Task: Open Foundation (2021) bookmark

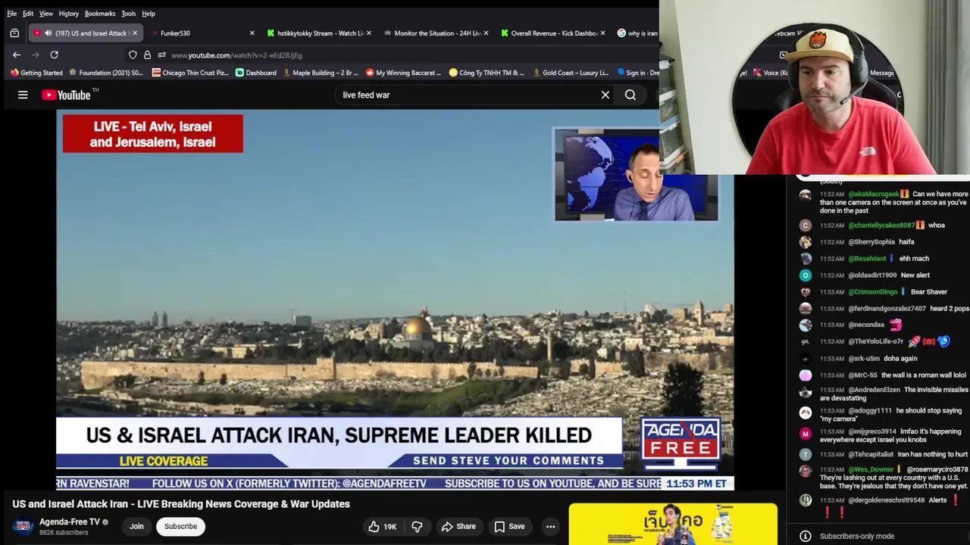Action: pos(105,73)
